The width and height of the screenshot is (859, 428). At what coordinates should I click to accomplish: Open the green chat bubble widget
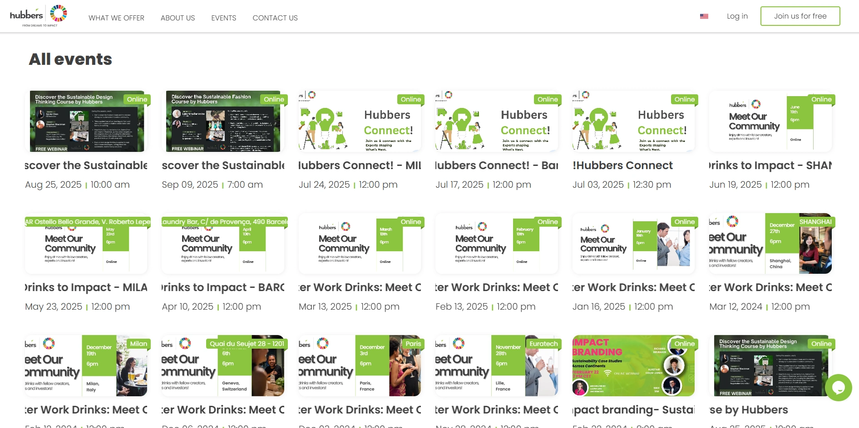click(x=839, y=388)
